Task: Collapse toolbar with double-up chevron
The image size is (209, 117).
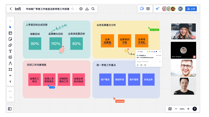Action: (10, 21)
